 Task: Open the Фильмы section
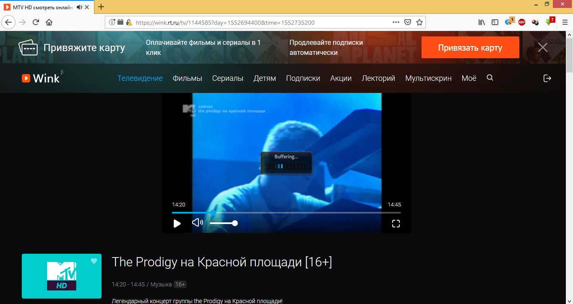187,78
